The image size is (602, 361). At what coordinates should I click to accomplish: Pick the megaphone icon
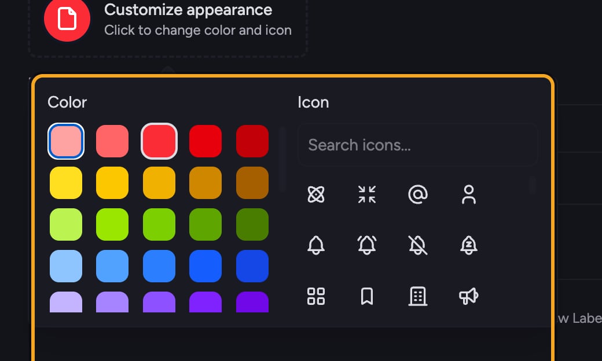click(x=469, y=296)
